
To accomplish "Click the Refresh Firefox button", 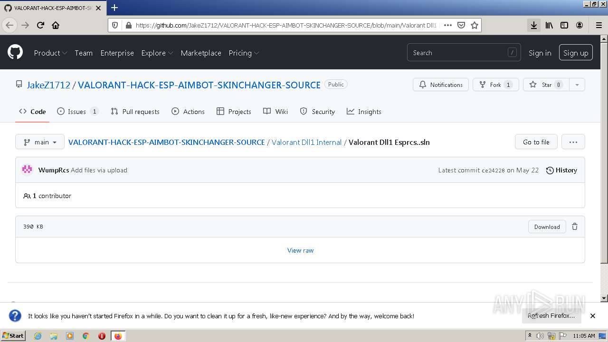I will (x=551, y=316).
